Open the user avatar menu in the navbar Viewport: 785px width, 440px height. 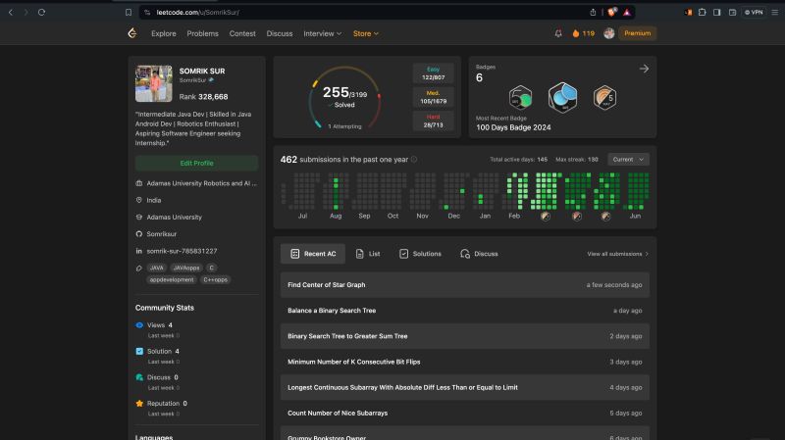608,33
